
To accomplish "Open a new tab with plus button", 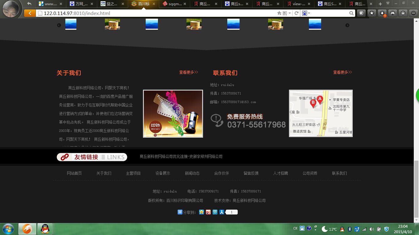I will [380, 4].
